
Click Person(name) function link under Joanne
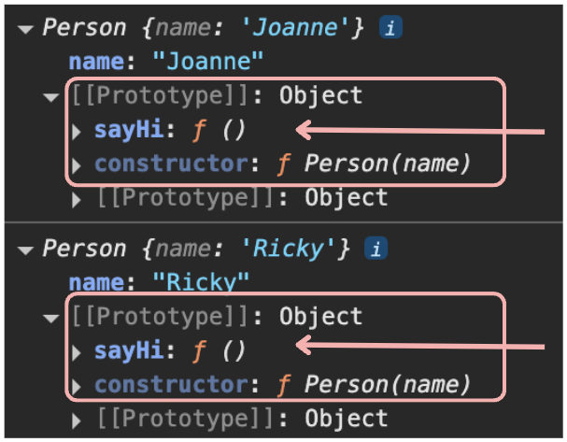click(387, 164)
